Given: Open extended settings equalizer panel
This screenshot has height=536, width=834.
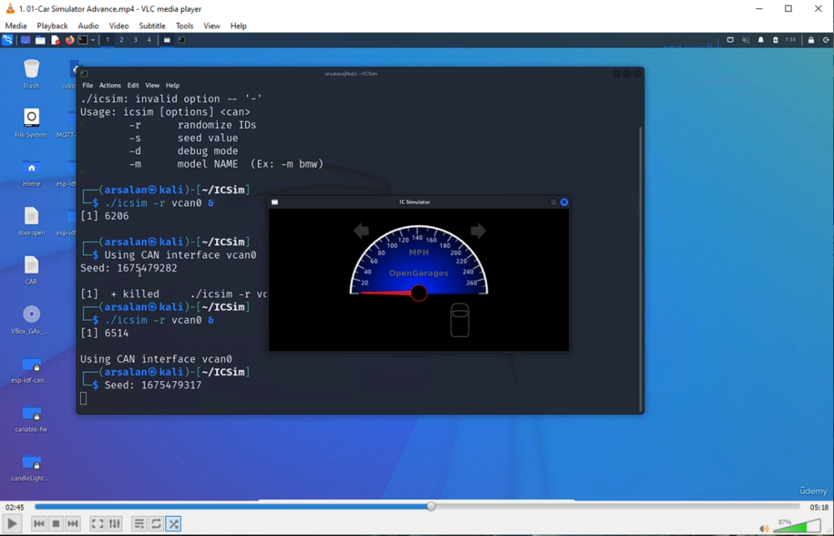Looking at the screenshot, I should (115, 523).
